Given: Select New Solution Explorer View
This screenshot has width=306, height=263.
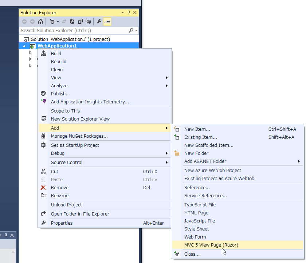Looking at the screenshot, I should (x=105, y=119).
